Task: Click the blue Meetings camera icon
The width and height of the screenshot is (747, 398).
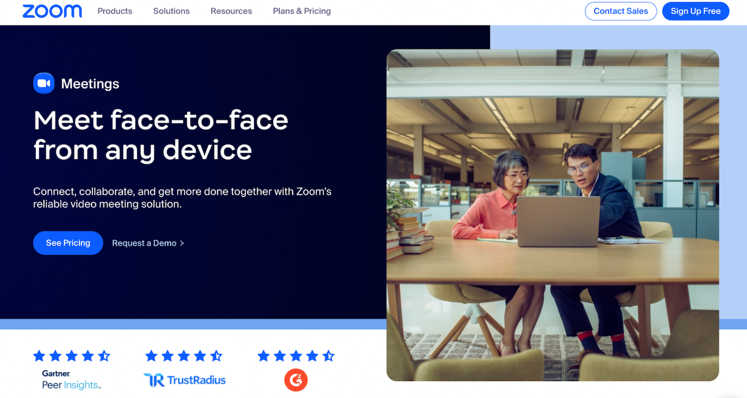Action: point(44,83)
